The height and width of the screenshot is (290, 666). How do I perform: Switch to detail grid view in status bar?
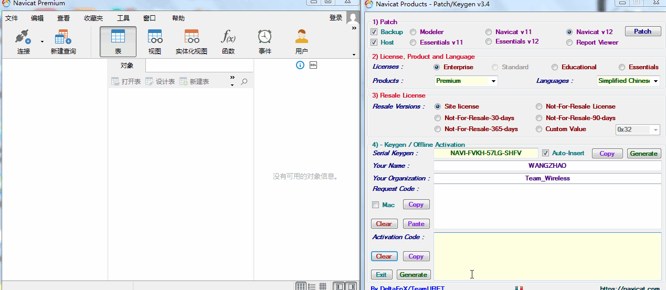click(x=323, y=286)
